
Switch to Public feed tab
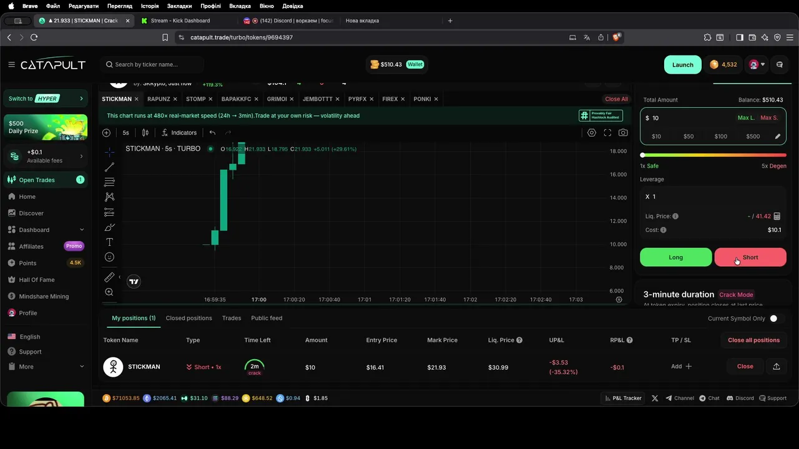tap(267, 318)
